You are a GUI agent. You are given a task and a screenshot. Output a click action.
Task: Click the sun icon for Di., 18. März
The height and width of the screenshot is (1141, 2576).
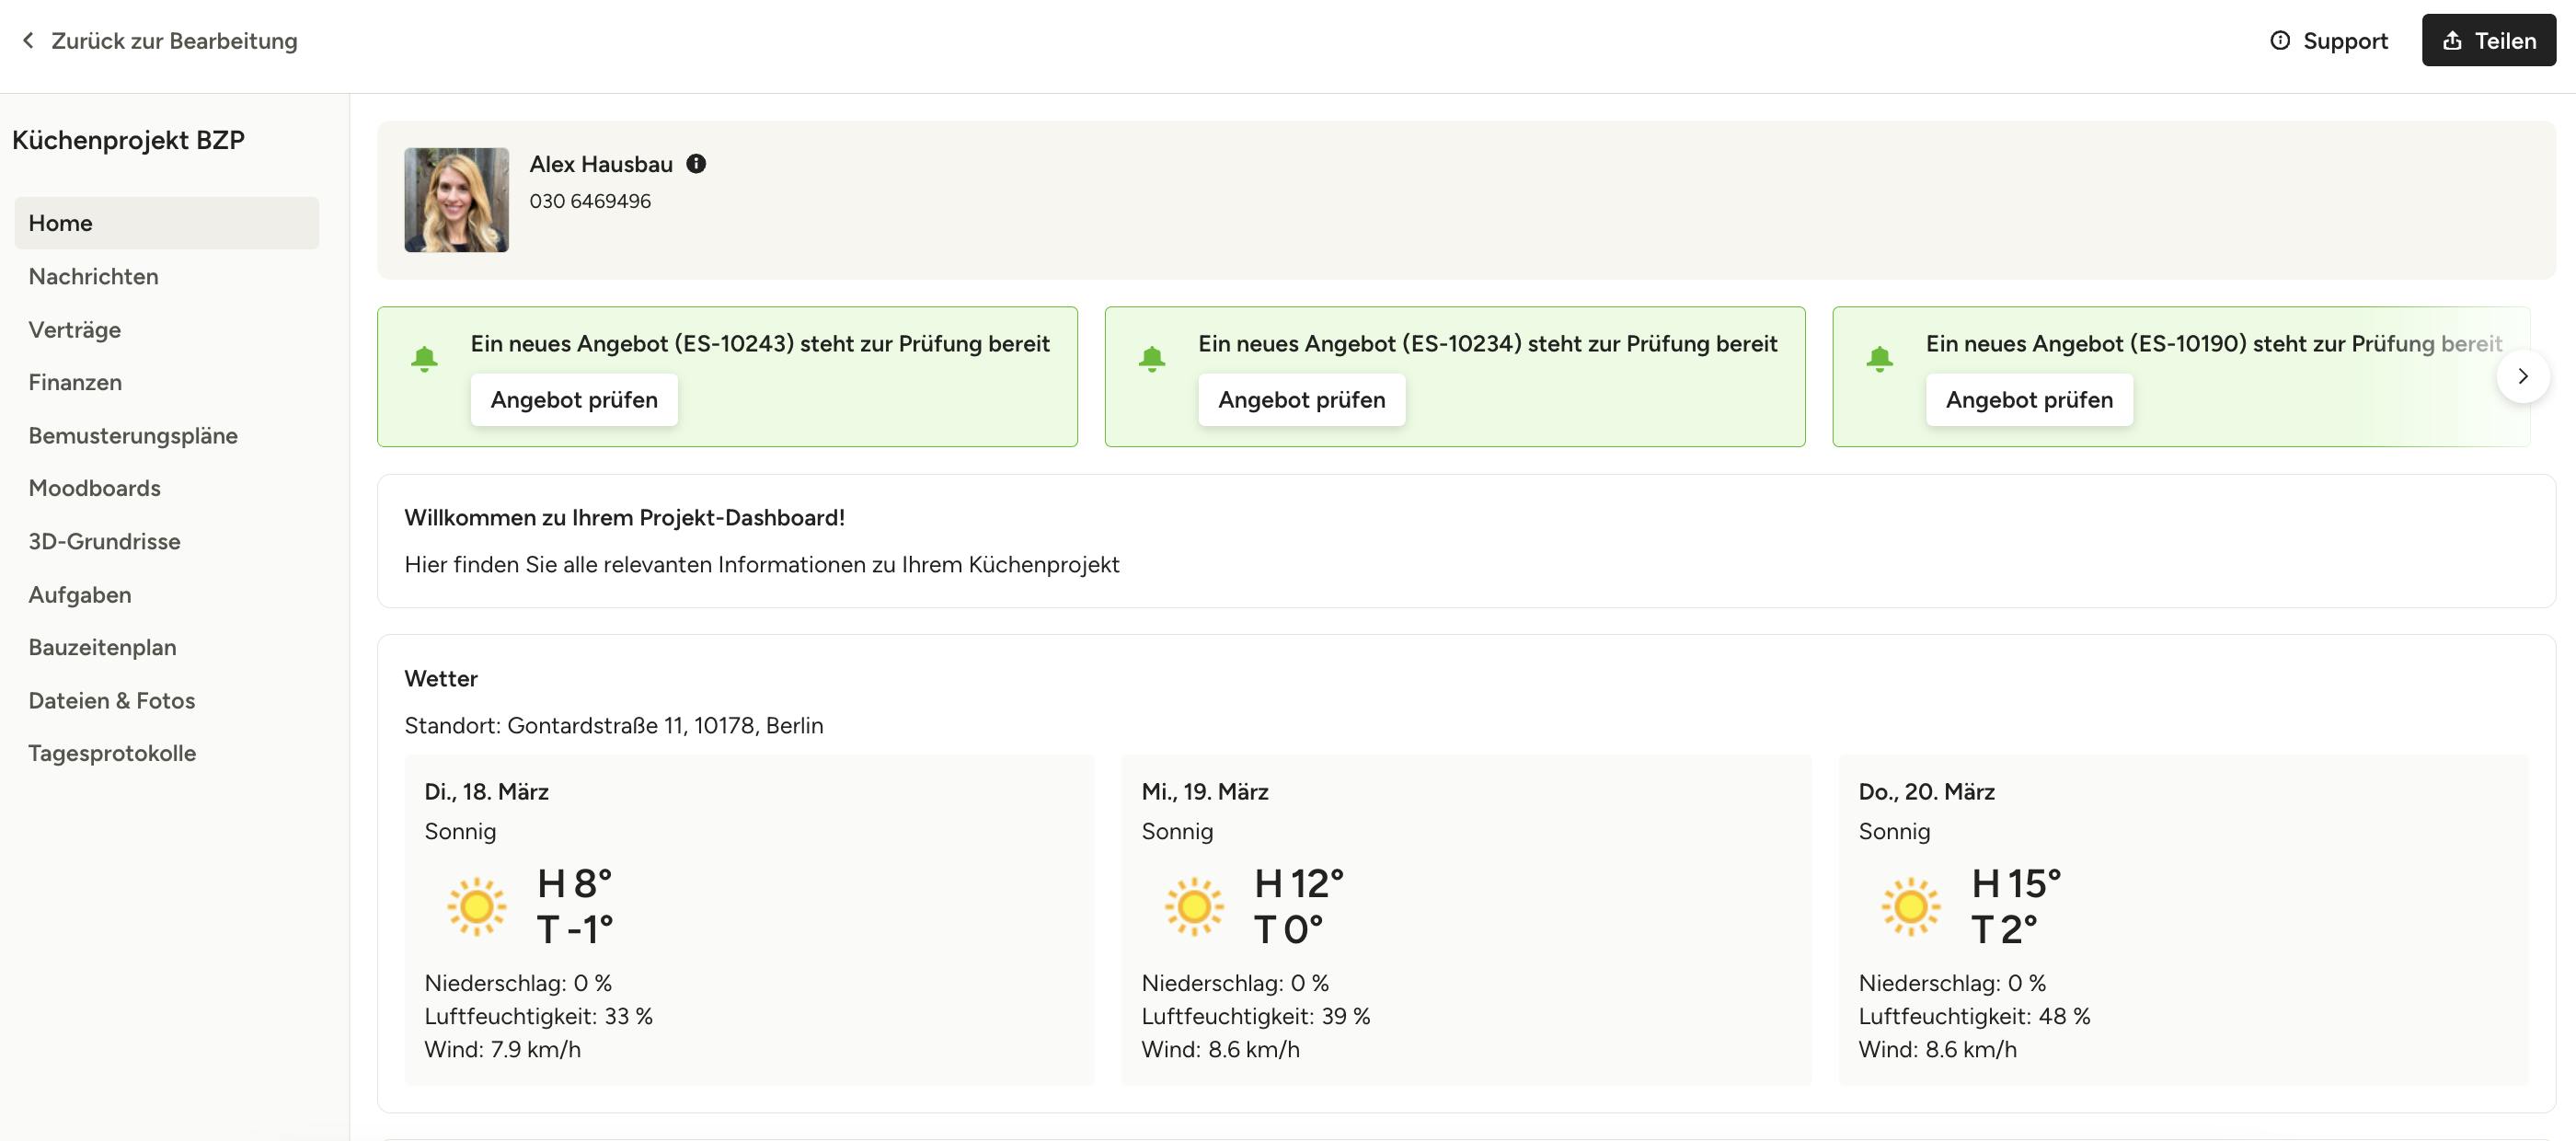[476, 906]
